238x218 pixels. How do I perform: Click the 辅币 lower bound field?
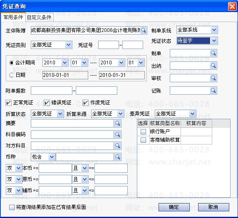(x=55, y=191)
